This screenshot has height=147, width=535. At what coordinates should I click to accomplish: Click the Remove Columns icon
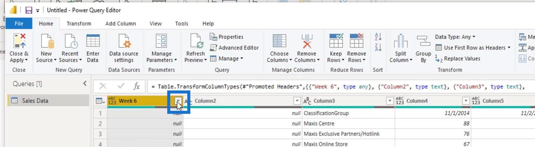[306, 41]
